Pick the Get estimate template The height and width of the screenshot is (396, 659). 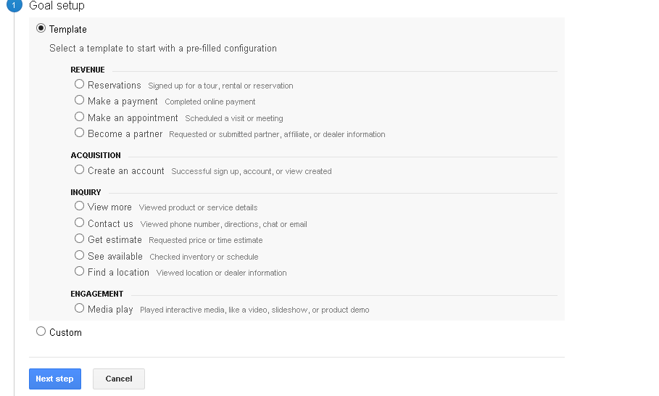click(x=80, y=239)
